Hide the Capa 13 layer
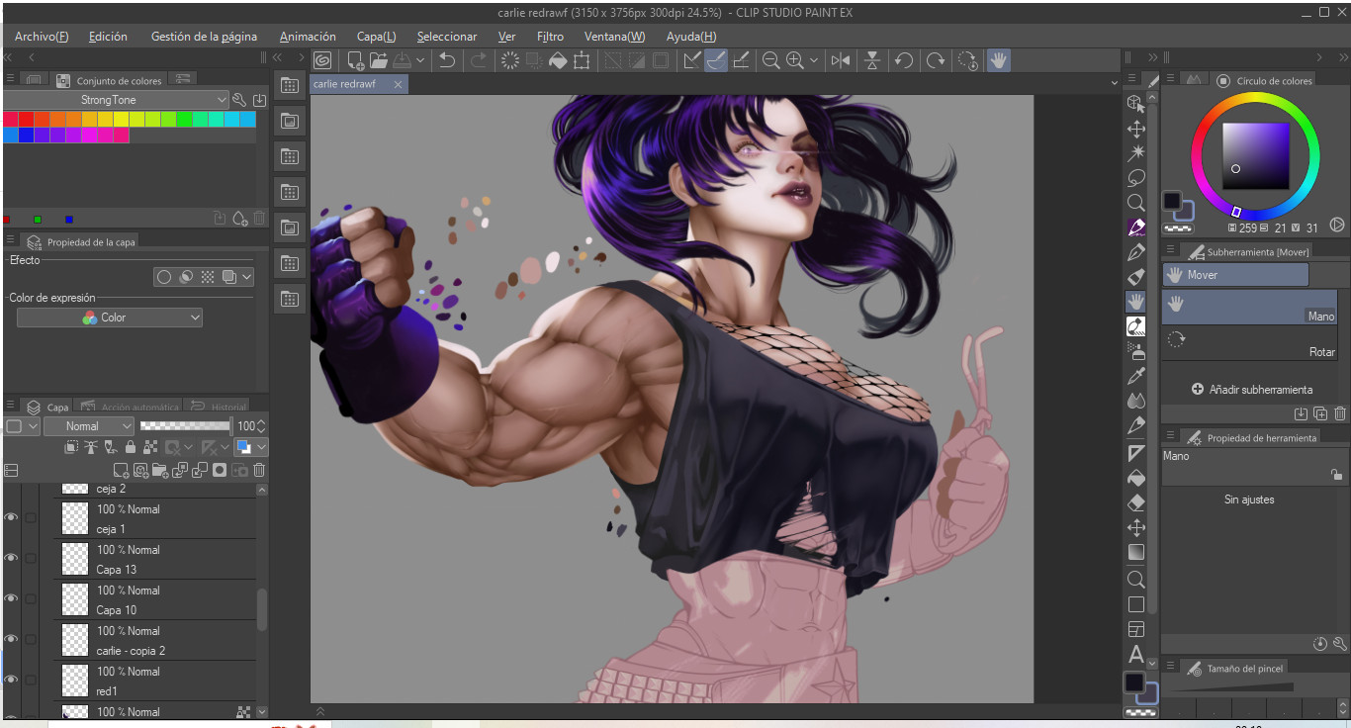The image size is (1351, 728). pos(11,559)
